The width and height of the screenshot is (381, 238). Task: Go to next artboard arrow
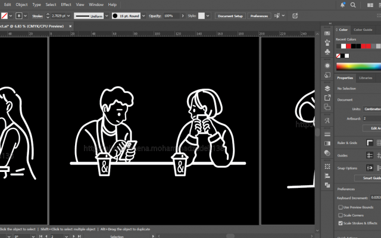[x=74, y=236]
